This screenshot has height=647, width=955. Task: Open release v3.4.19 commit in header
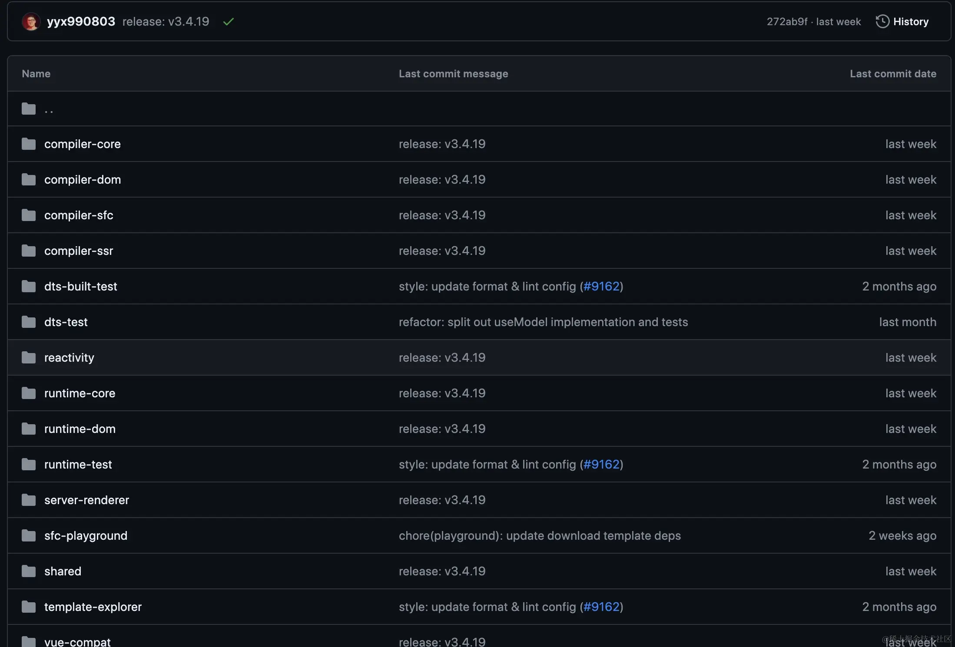pyautogui.click(x=166, y=21)
